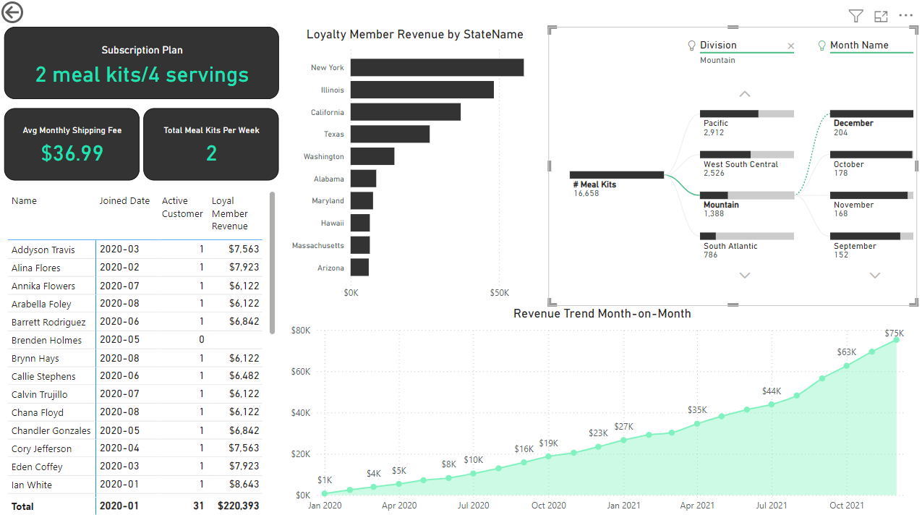This screenshot has width=922, height=515.
Task: Sort table by Joined Date column header
Action: coord(124,201)
